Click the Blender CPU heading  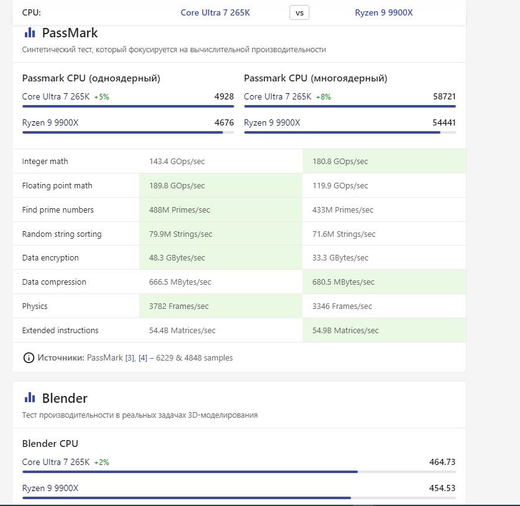[50, 444]
